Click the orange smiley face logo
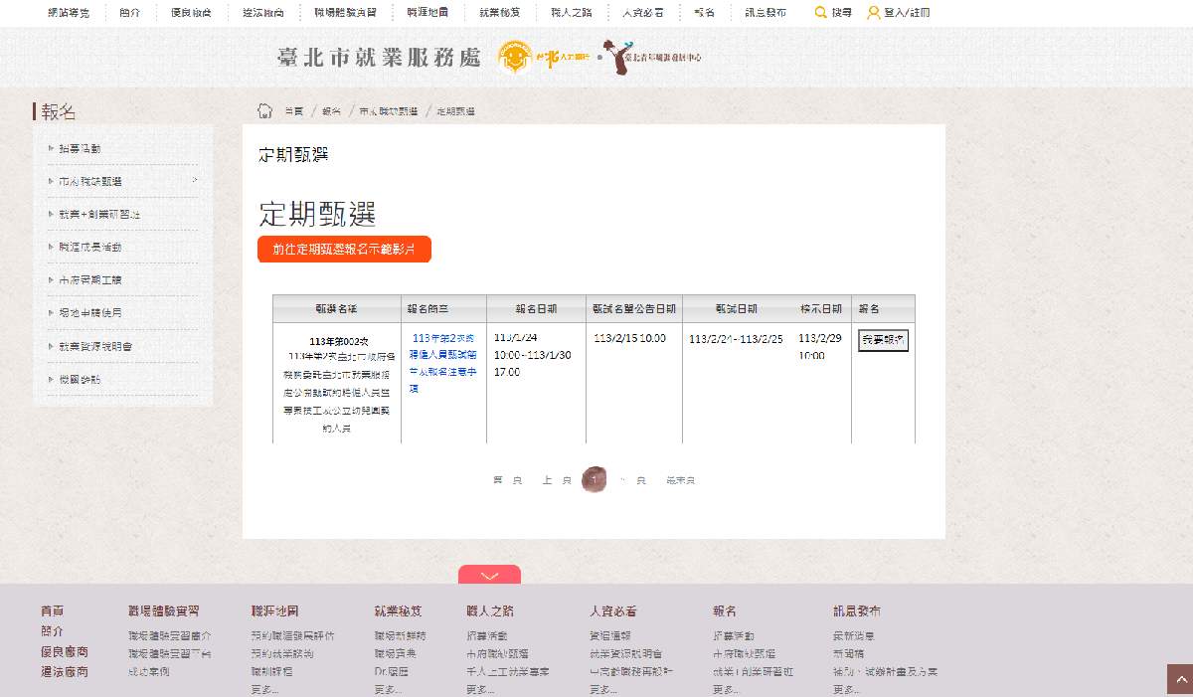This screenshot has height=697, width=1193. click(x=513, y=57)
